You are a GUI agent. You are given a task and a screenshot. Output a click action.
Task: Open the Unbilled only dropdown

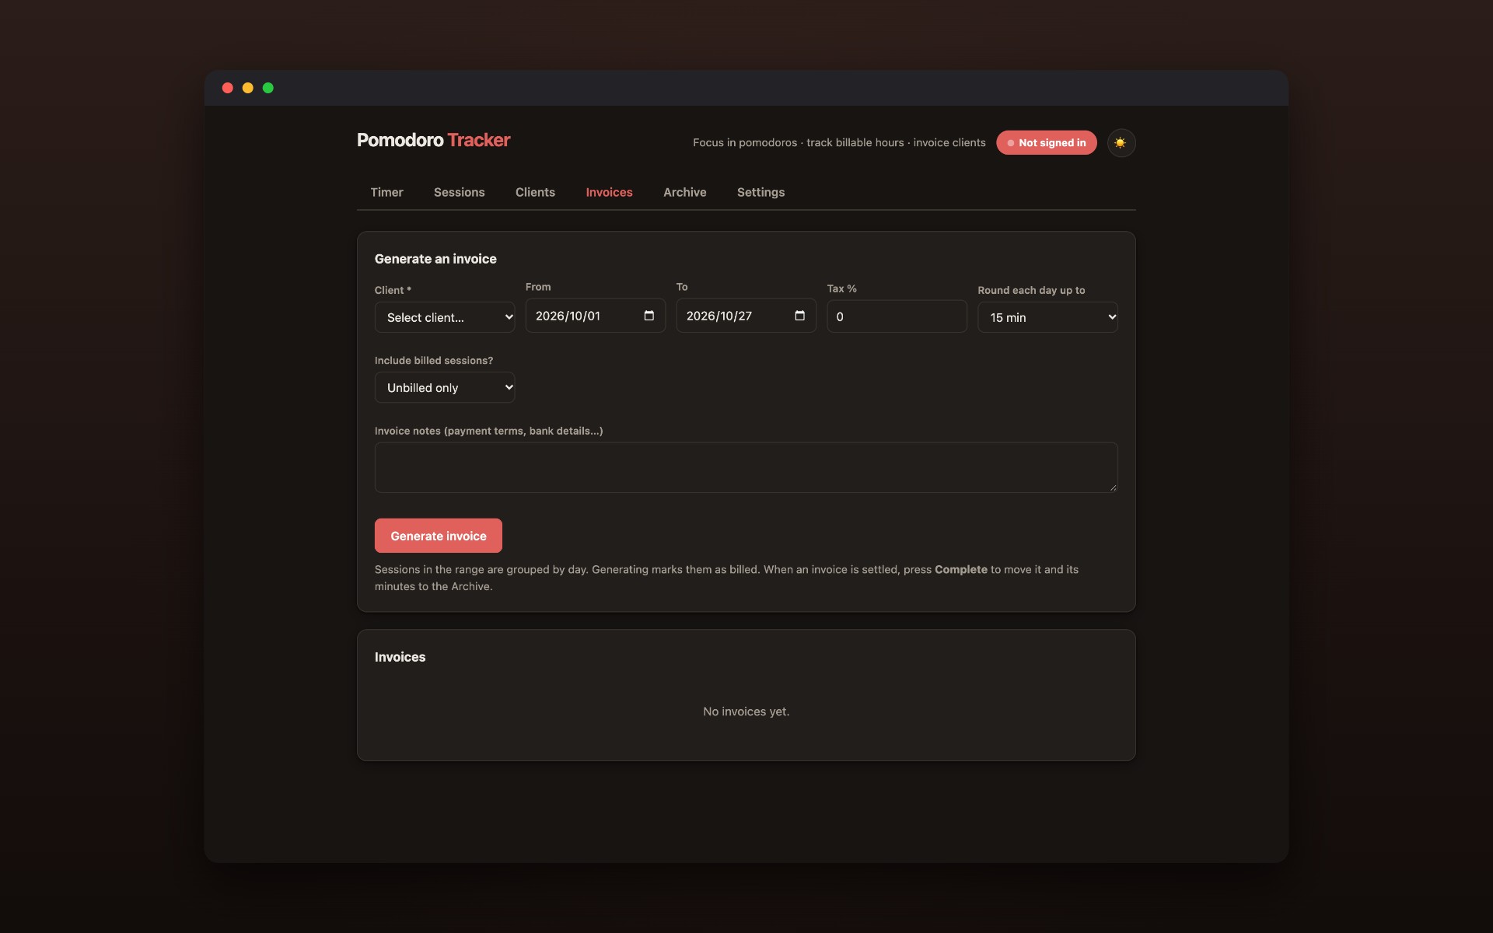(445, 387)
